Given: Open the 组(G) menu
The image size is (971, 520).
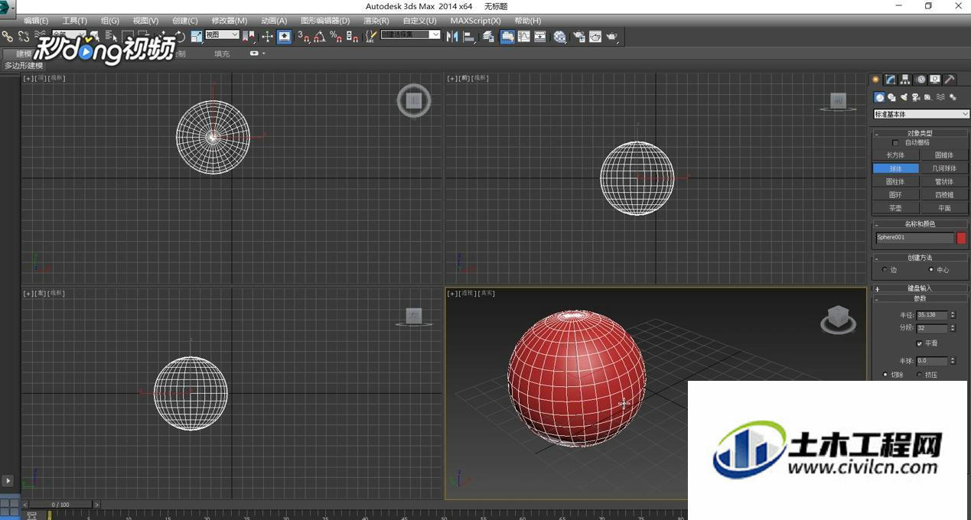Looking at the screenshot, I should coord(110,21).
